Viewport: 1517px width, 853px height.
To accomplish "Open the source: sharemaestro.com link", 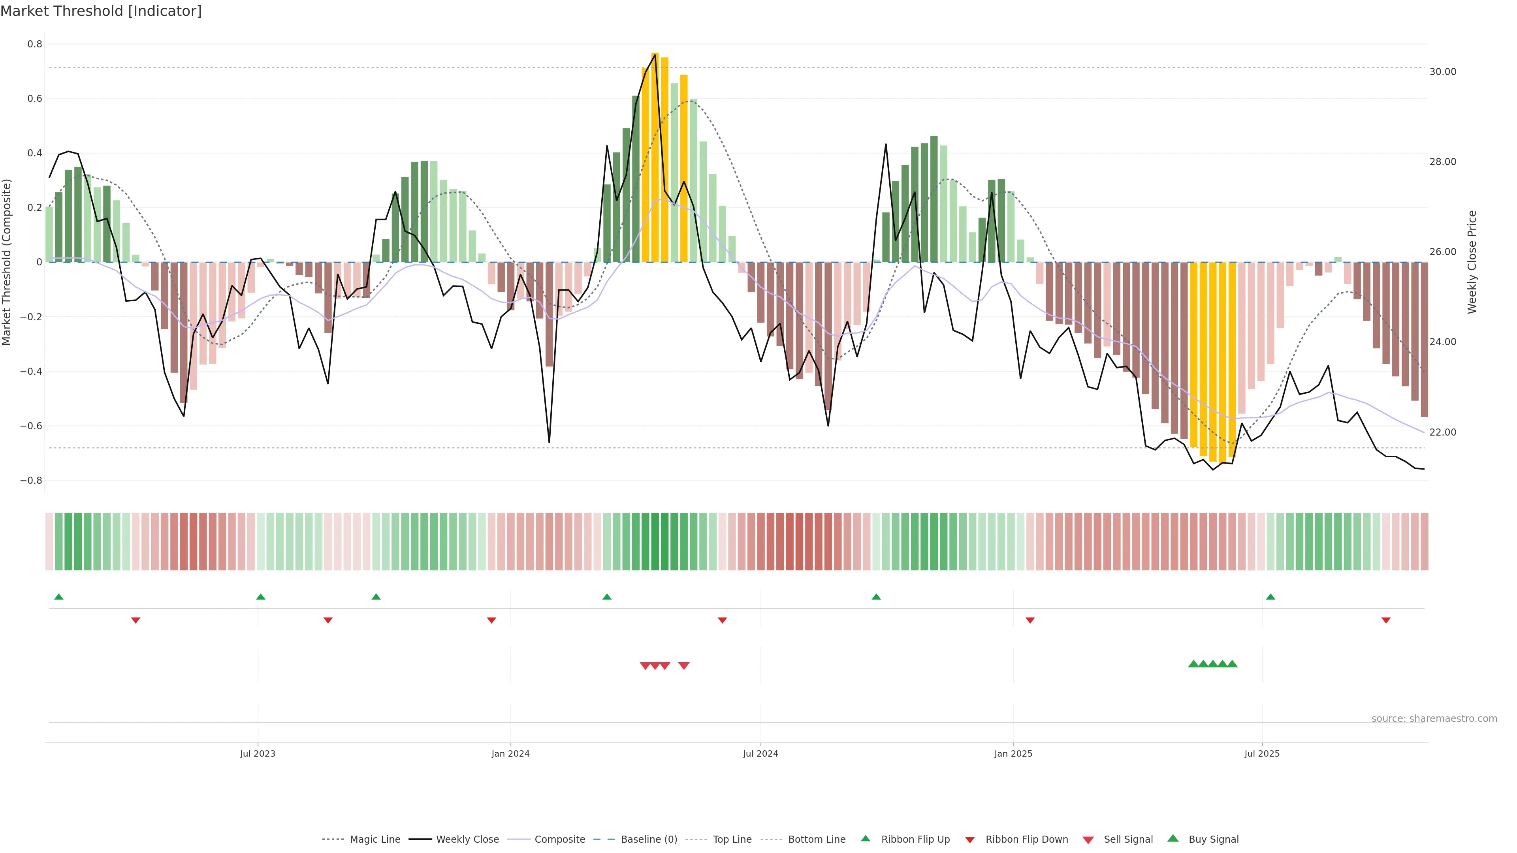I will (x=1434, y=719).
